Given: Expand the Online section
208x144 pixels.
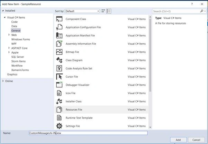Looking at the screenshot, I should coord(3,81).
